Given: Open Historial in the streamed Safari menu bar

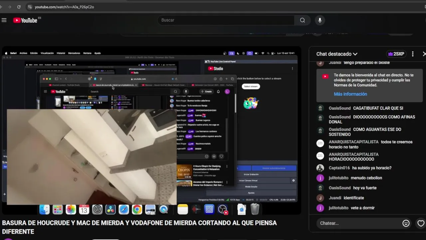Looking at the screenshot, I should click(x=61, y=53).
